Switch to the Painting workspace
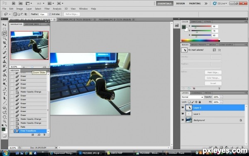 pyautogui.click(x=195, y=3)
